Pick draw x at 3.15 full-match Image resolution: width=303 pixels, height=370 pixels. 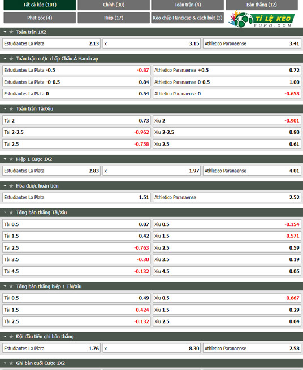(151, 43)
